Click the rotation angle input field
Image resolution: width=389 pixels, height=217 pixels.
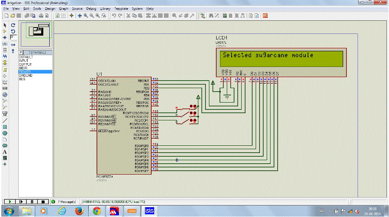[14, 37]
